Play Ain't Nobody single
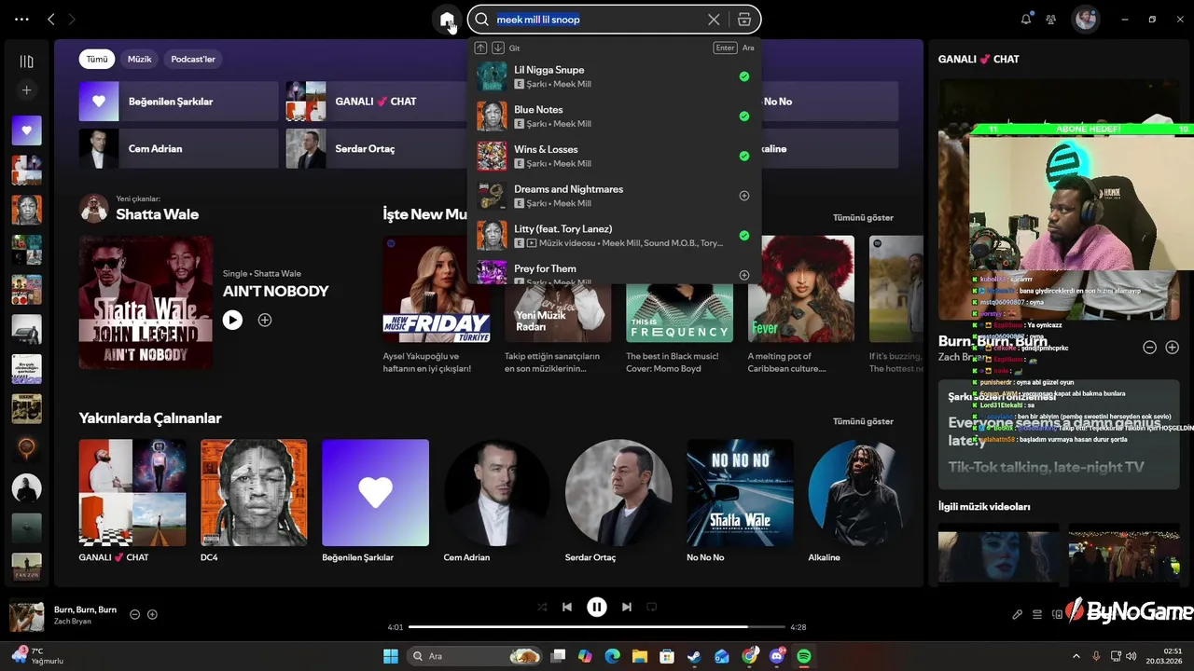 click(232, 320)
